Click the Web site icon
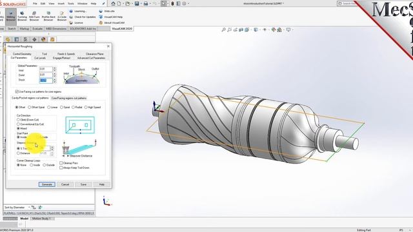The height and width of the screenshot is (232, 413). [101, 12]
